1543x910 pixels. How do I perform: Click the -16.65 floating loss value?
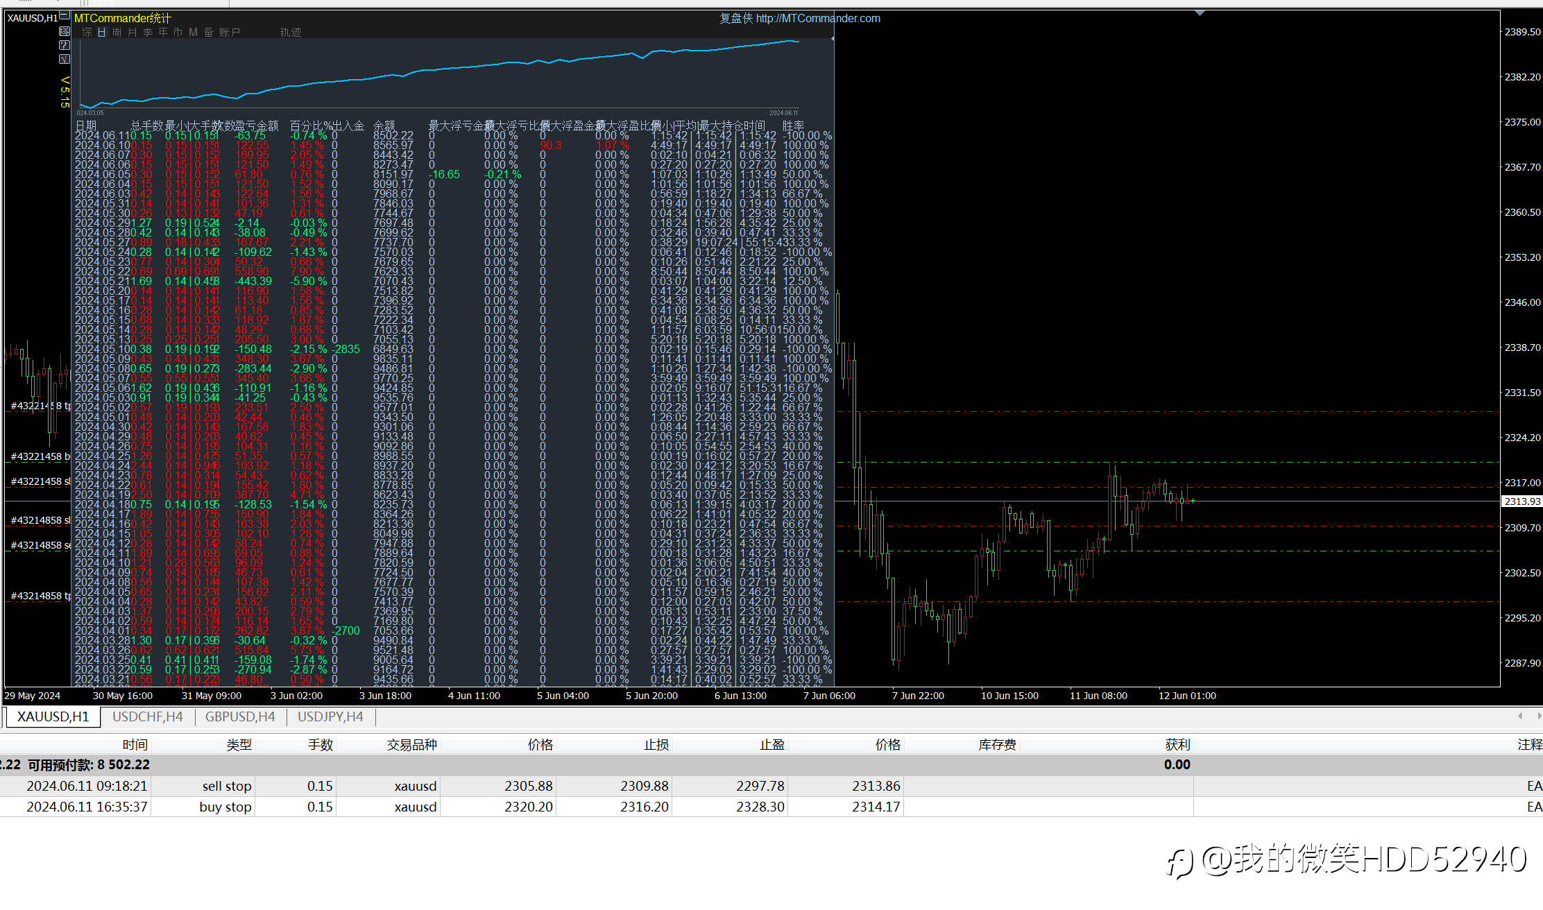coord(444,175)
